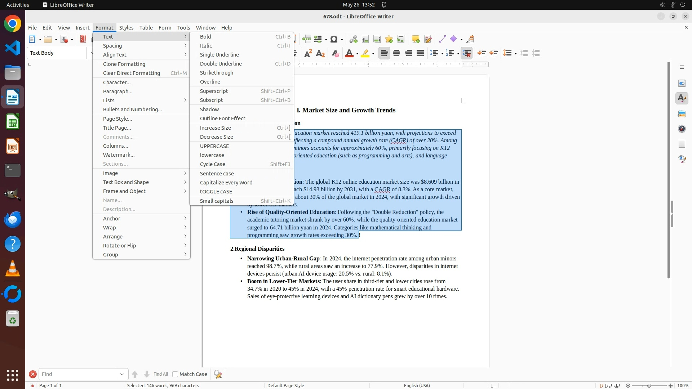This screenshot has height=389, width=692.
Task: Open the Navigator in the sidebar
Action: coord(682,129)
